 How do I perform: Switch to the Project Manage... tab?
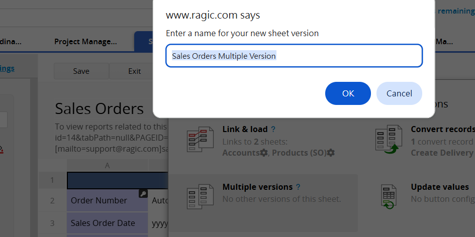(85, 42)
